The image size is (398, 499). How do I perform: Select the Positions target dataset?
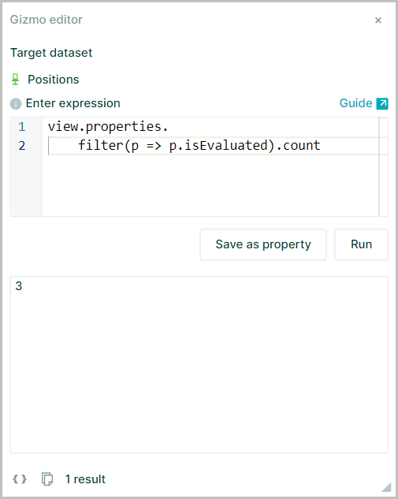53,80
